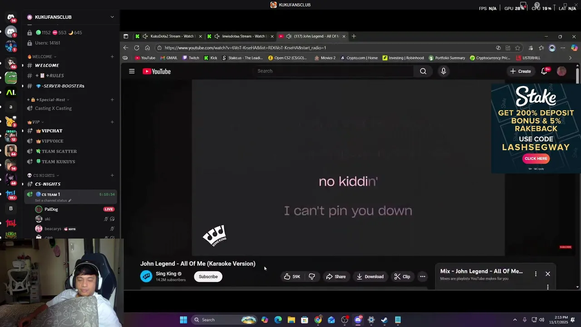Image resolution: width=581 pixels, height=327 pixels.
Task: Expand the KUKUFANSCLUB server dropdown
Action: [112, 17]
